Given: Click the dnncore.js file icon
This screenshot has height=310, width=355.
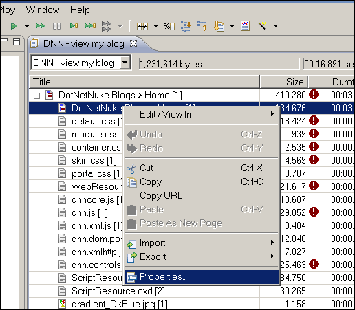Looking at the screenshot, I should pyautogui.click(x=62, y=199).
